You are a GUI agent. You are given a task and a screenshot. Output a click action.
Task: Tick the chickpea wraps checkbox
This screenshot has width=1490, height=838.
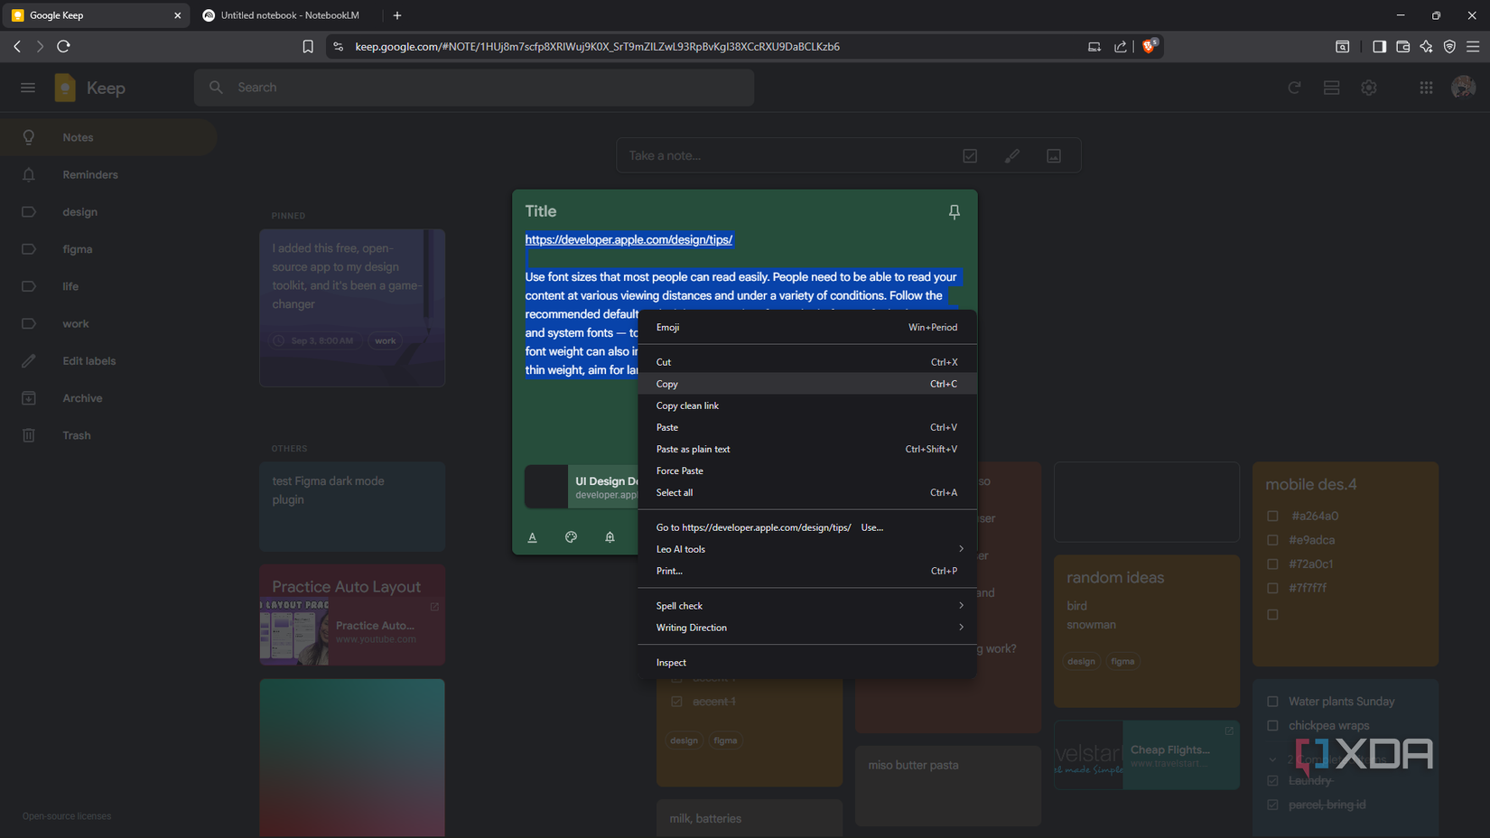coord(1272,726)
